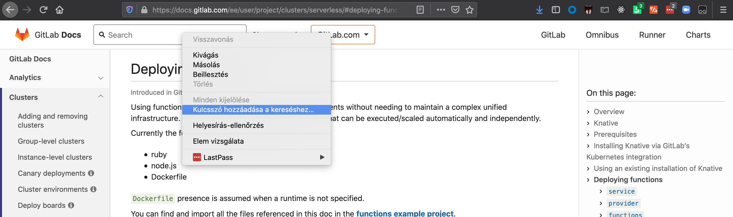Open the Pocket save icon

[455, 10]
